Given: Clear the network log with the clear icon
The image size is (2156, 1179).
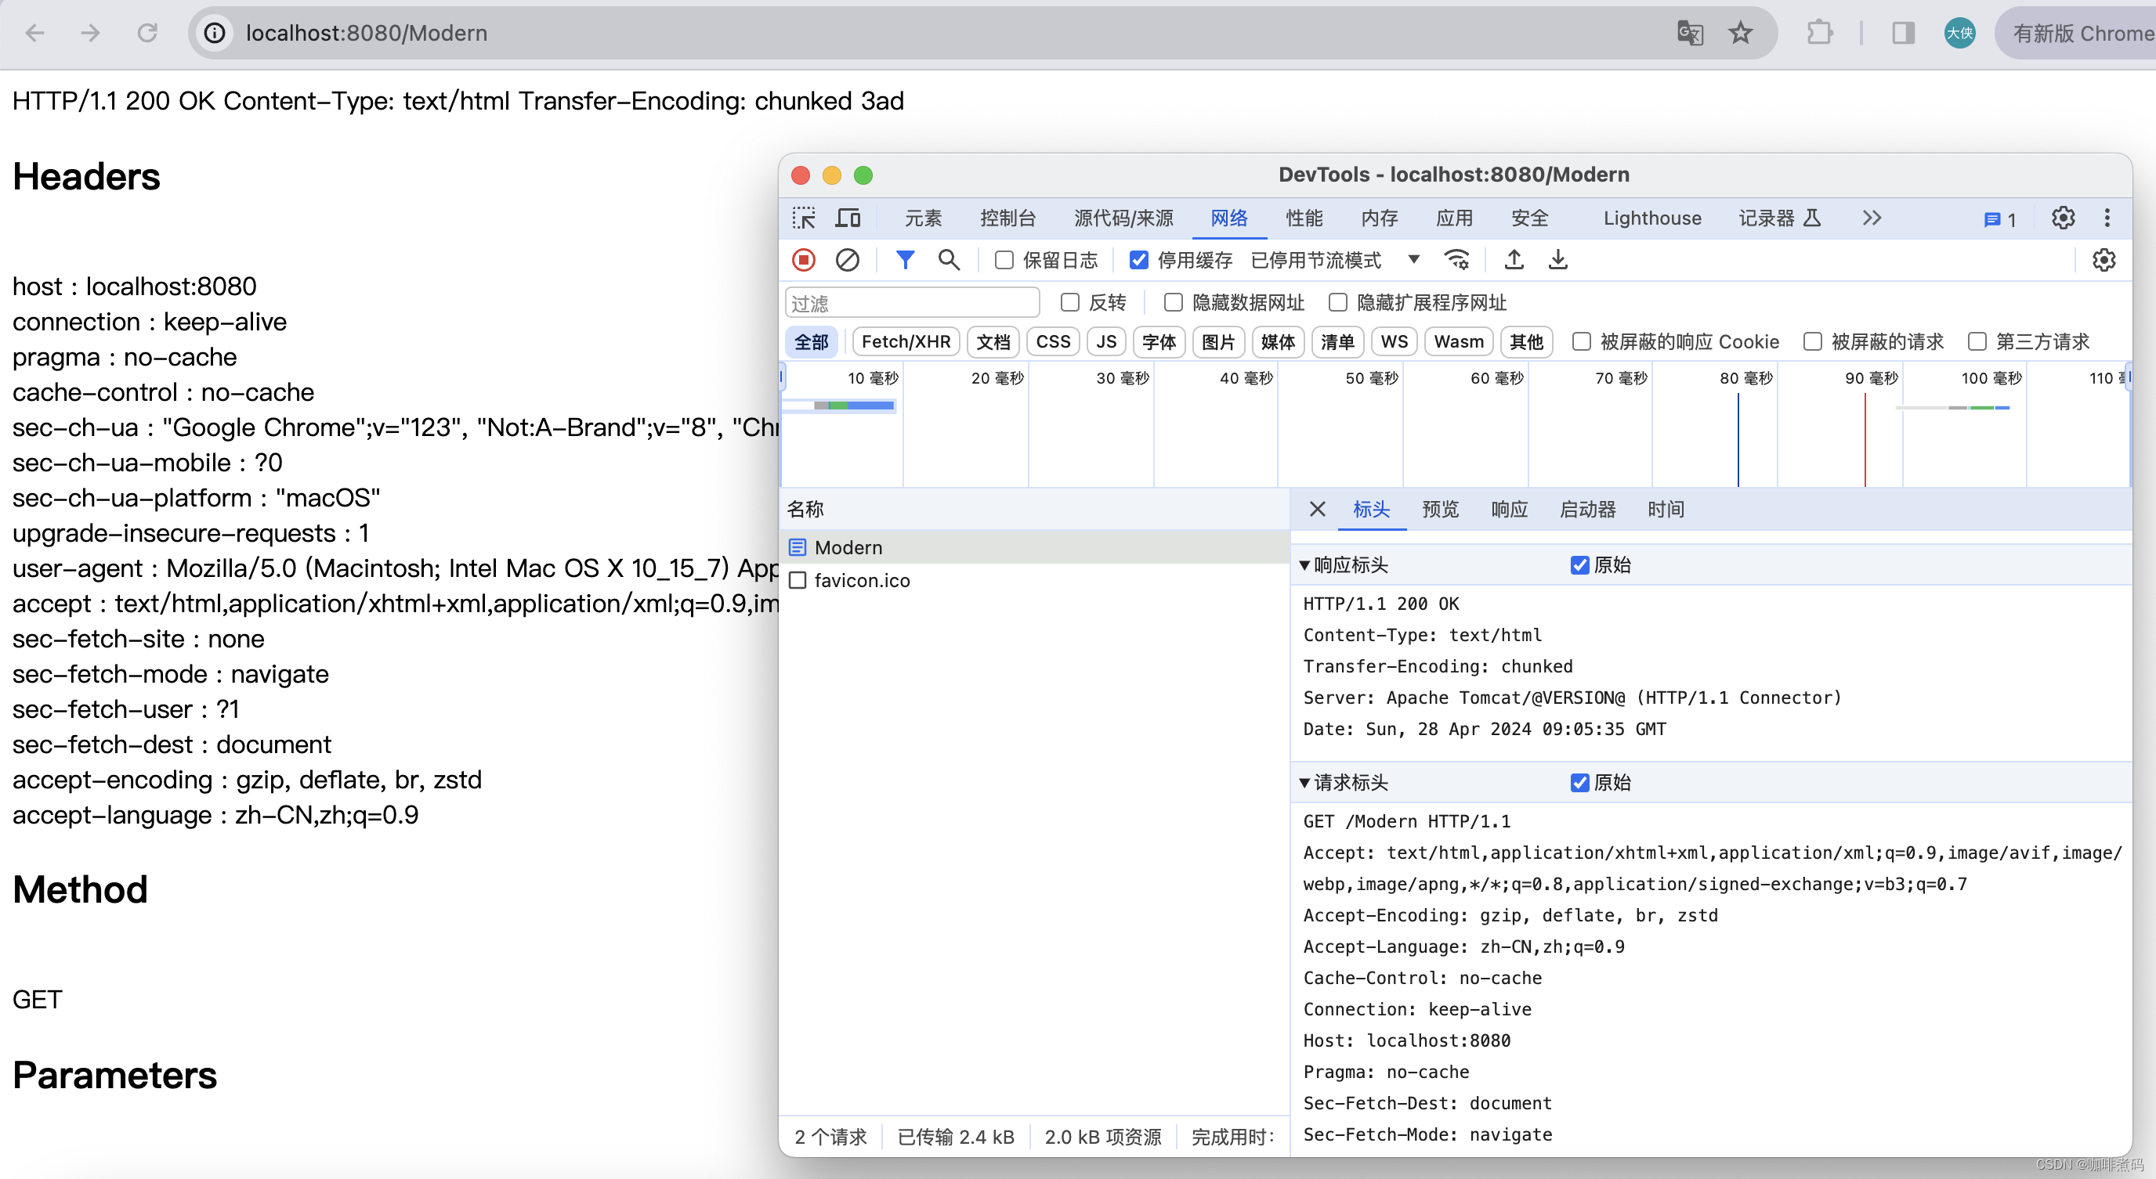Looking at the screenshot, I should point(847,260).
